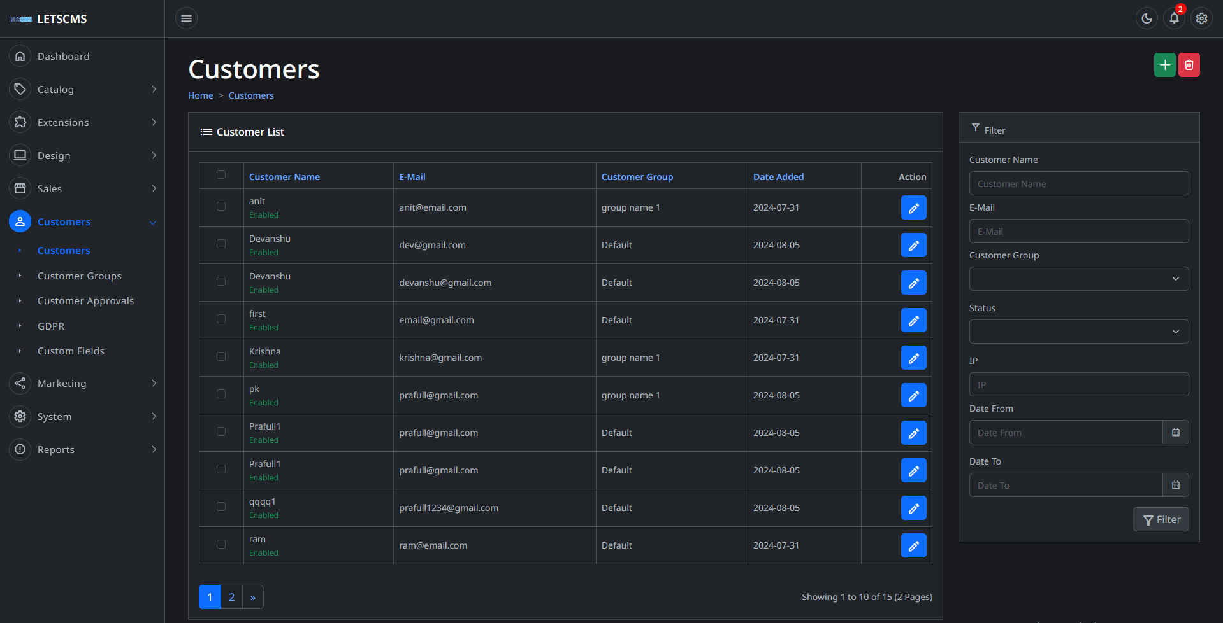The width and height of the screenshot is (1223, 623).
Task: Open Customer Groups in sidebar
Action: (x=80, y=276)
